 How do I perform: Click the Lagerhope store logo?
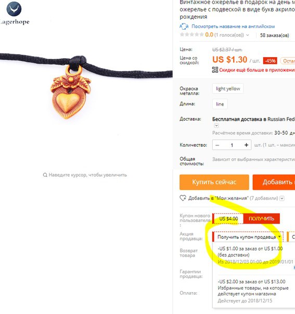[x=14, y=13]
